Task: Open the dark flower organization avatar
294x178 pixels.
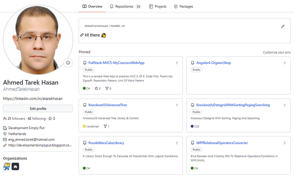Action: point(15,166)
